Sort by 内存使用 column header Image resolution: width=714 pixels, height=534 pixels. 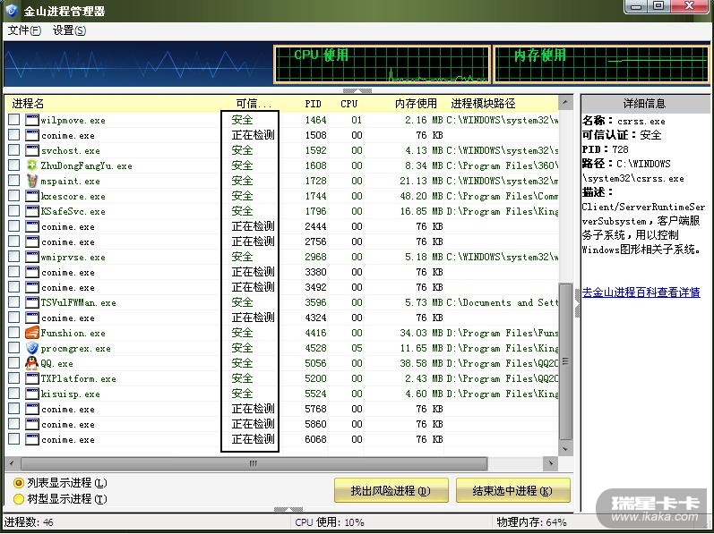click(416, 104)
